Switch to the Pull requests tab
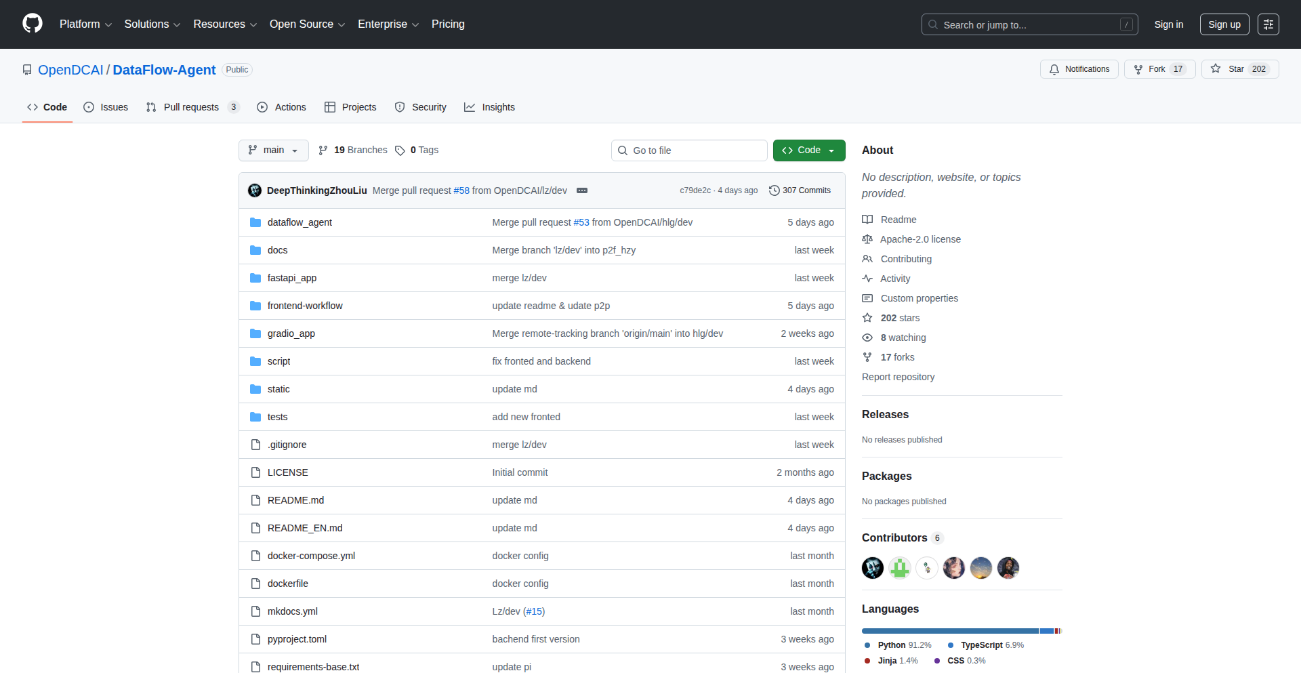 [193, 107]
